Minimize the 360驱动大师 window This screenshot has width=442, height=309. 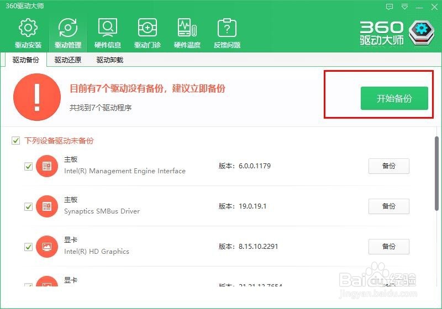(x=419, y=7)
